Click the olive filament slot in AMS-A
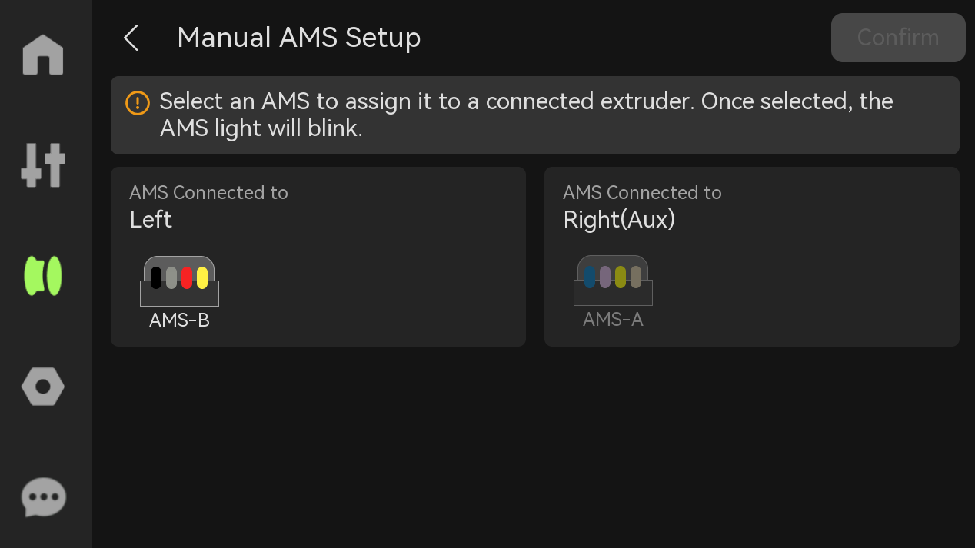 [x=621, y=277]
